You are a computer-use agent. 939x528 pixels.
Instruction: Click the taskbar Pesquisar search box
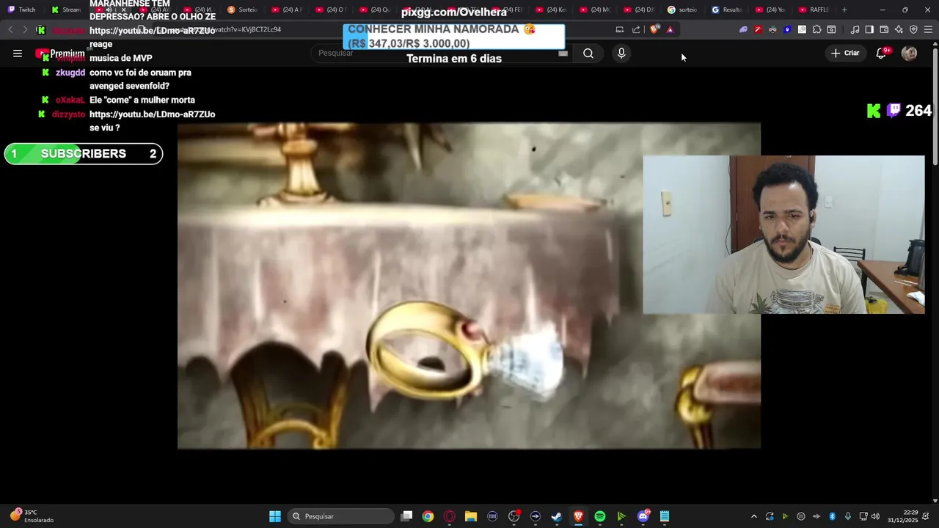click(x=340, y=516)
